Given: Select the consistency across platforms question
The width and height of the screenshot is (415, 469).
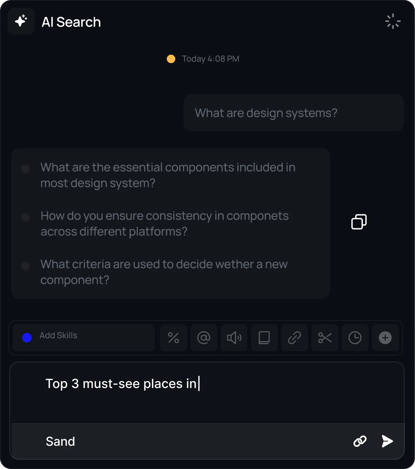Looking at the screenshot, I should point(164,223).
